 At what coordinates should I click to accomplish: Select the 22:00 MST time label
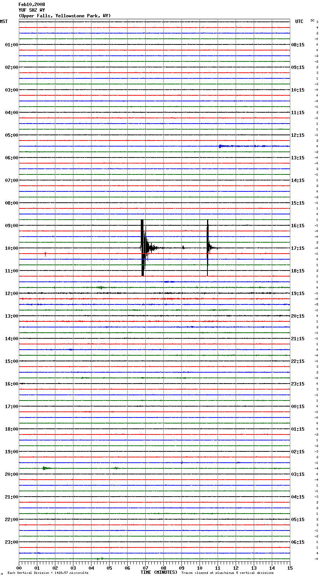click(x=12, y=520)
